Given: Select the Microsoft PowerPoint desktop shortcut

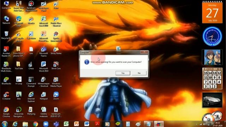Looking at the screenshot, I should pyautogui.click(x=43, y=36).
